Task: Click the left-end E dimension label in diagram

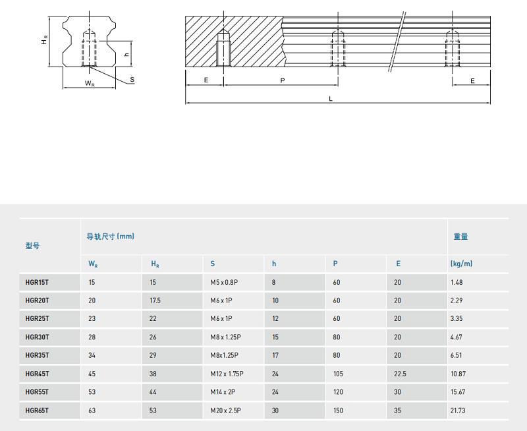Action: pyautogui.click(x=206, y=80)
